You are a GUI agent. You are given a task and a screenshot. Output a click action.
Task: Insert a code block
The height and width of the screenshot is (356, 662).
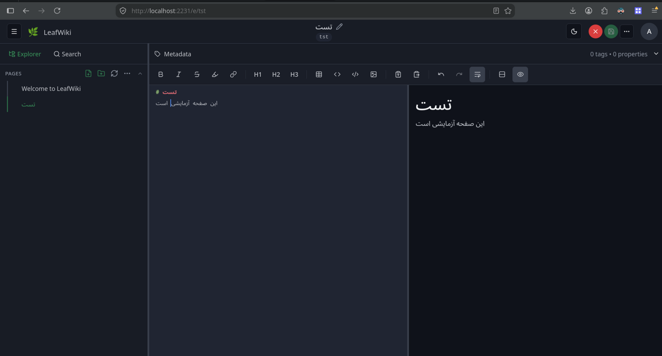[x=355, y=74]
